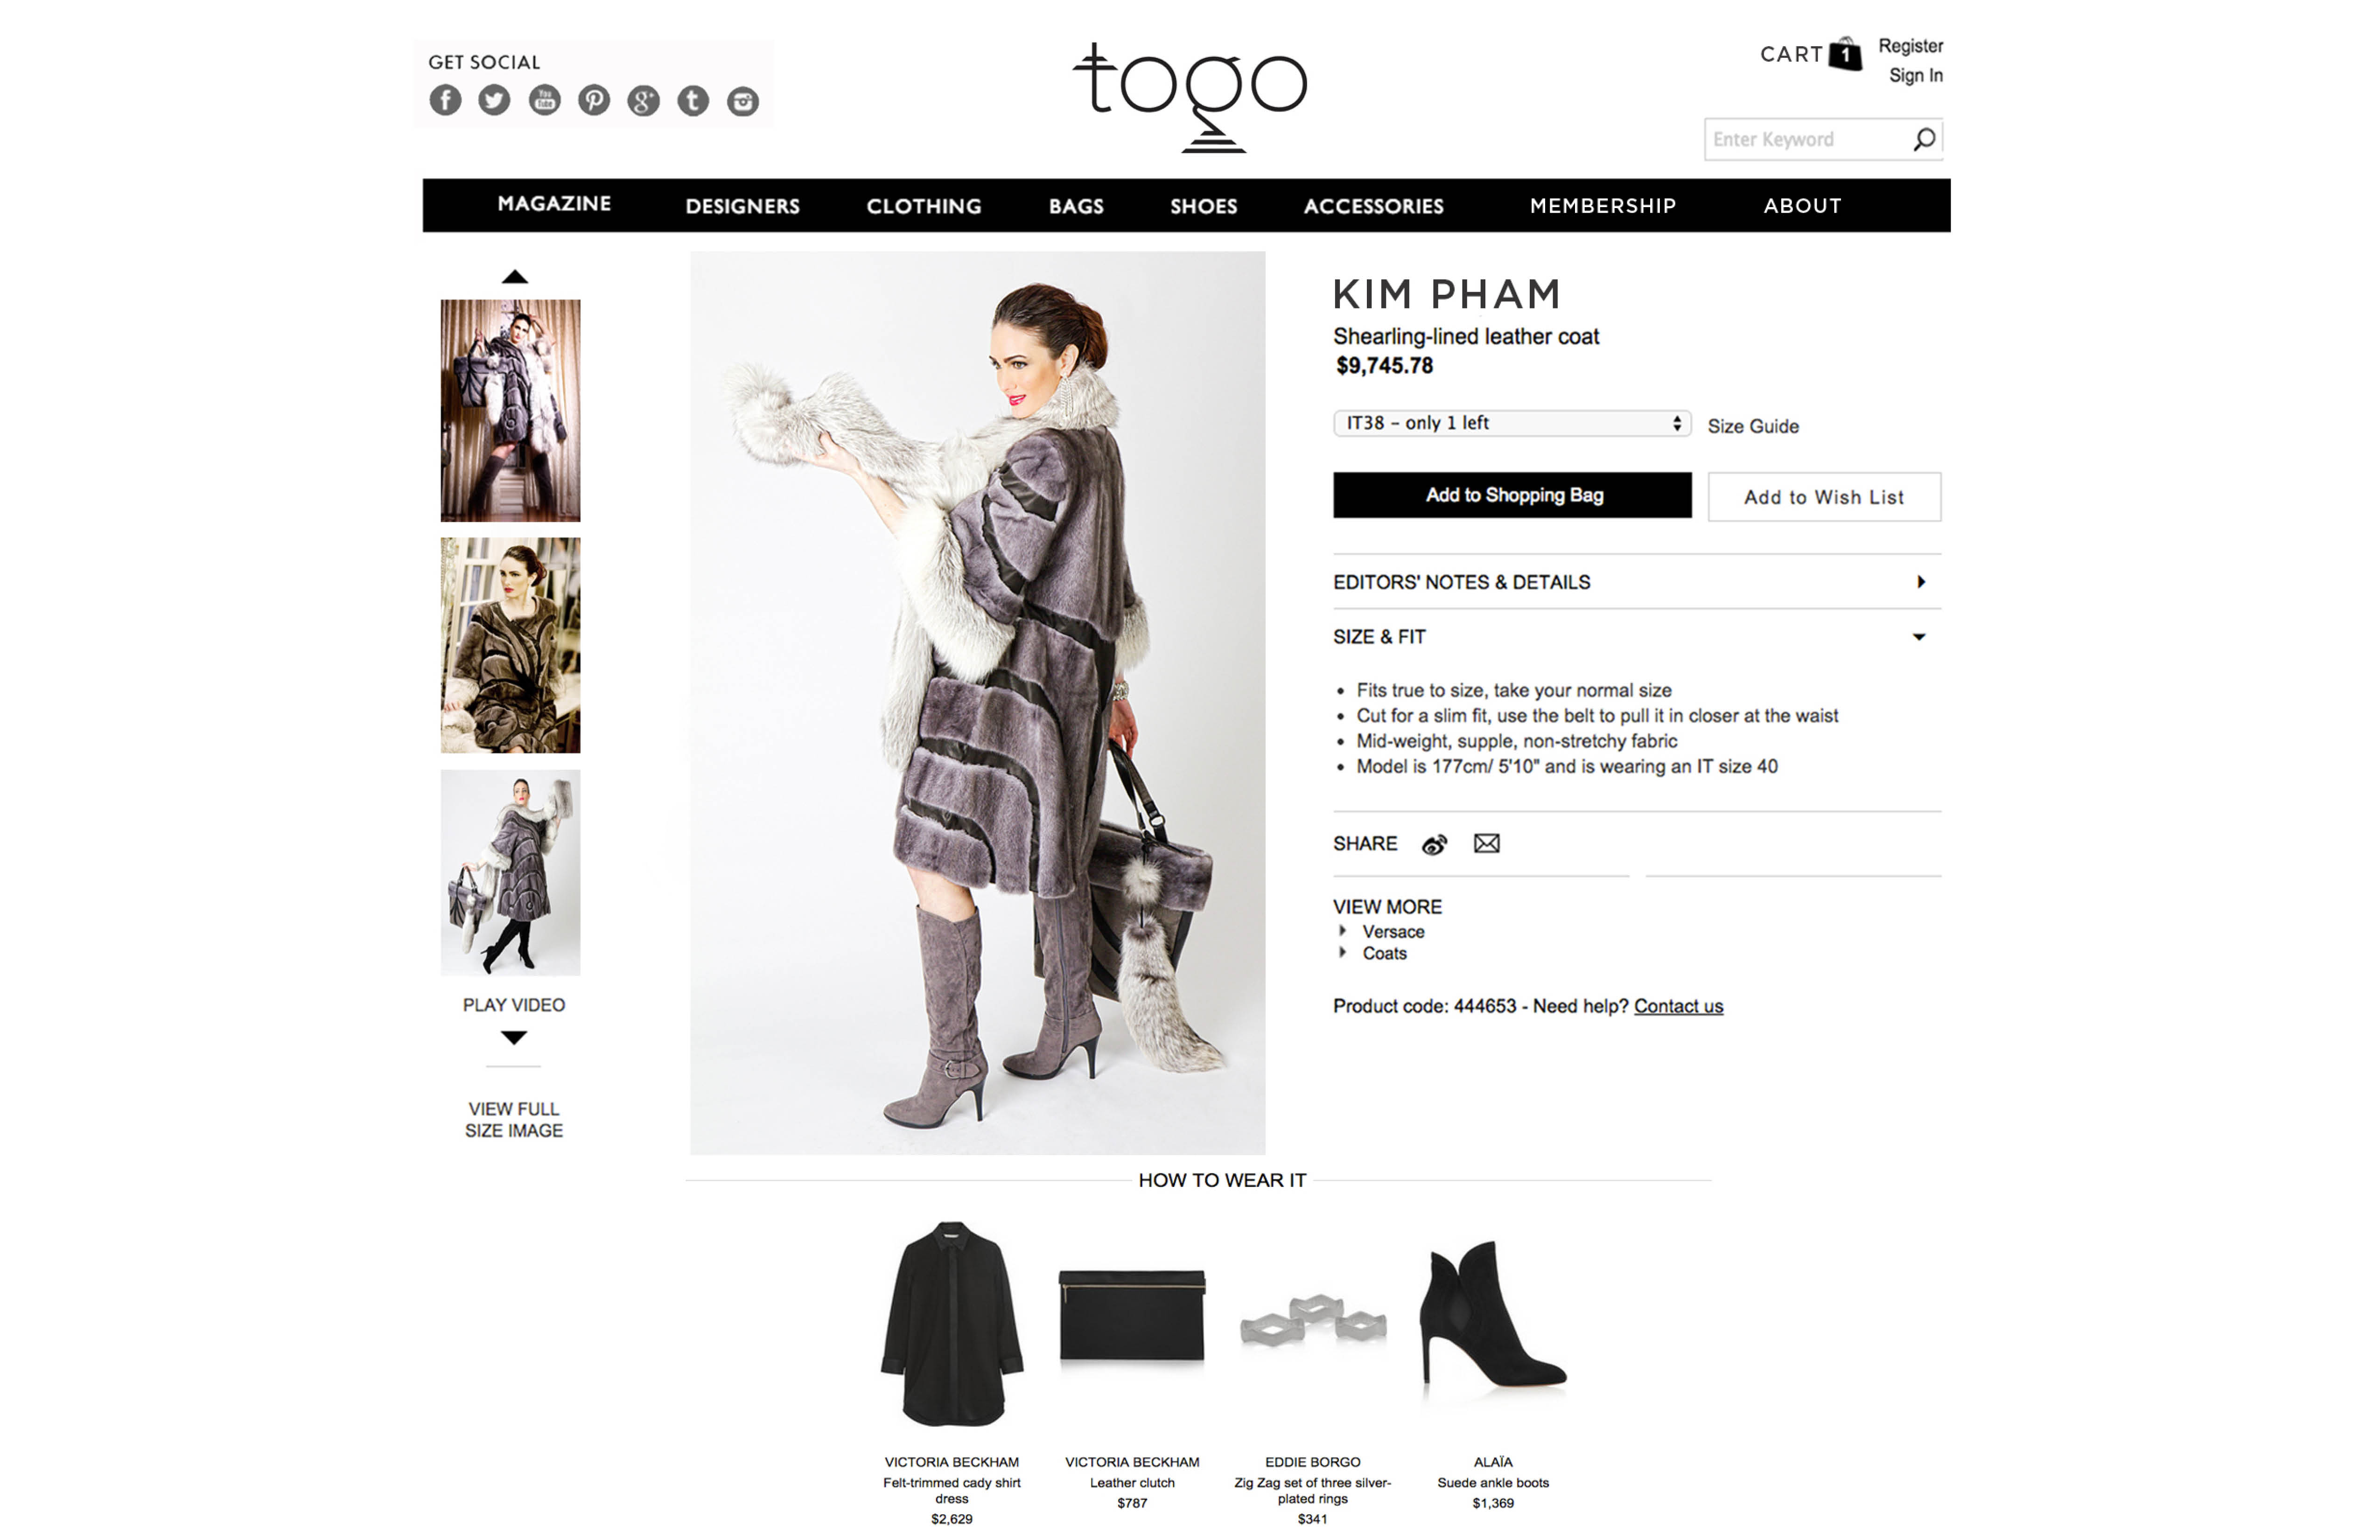Open the Instagram social icon

click(x=742, y=101)
